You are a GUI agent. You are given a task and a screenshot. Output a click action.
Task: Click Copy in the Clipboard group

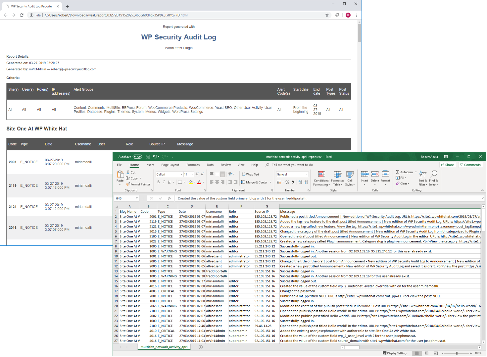(x=132, y=178)
